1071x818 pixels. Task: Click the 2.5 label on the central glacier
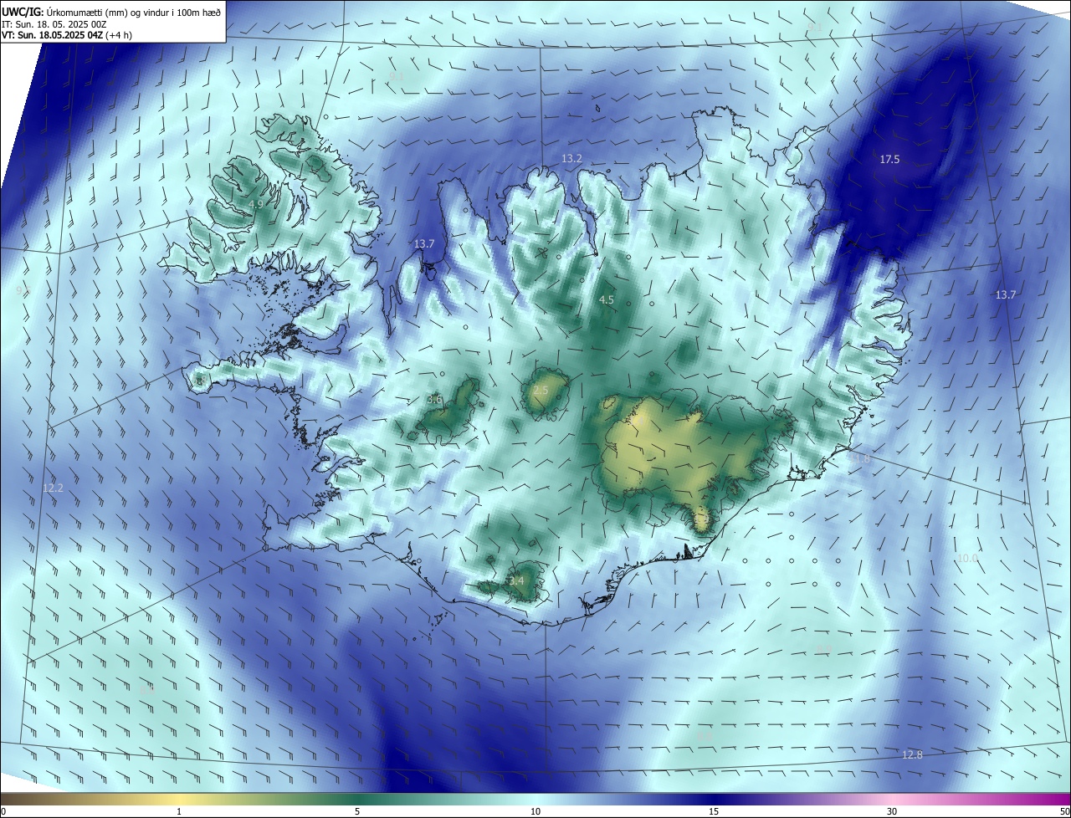point(541,391)
